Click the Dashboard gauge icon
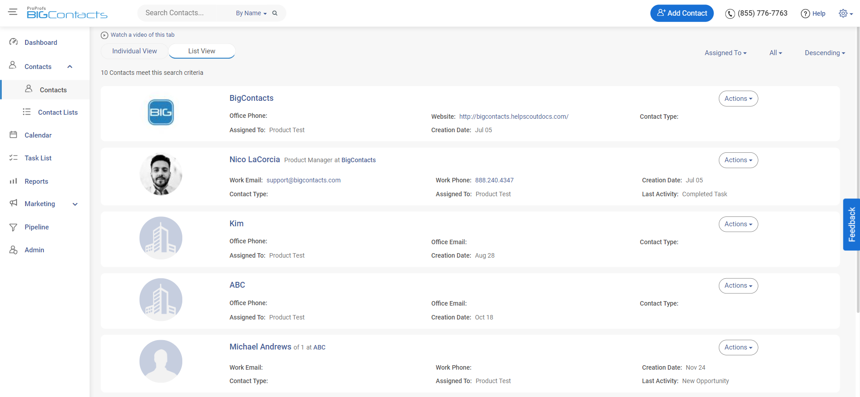Image resolution: width=860 pixels, height=397 pixels. (13, 42)
